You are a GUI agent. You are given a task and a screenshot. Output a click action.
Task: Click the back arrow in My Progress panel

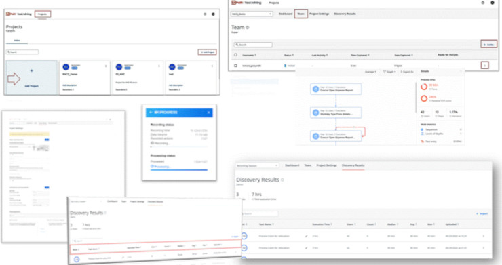151,113
